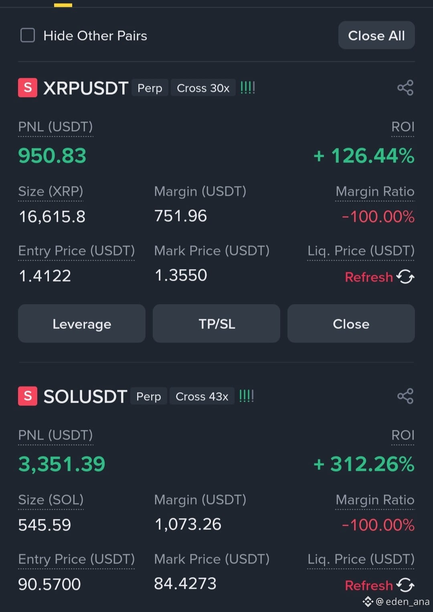The height and width of the screenshot is (612, 433).
Task: Tap the red S short badge on SOLUSDT
Action: (28, 396)
